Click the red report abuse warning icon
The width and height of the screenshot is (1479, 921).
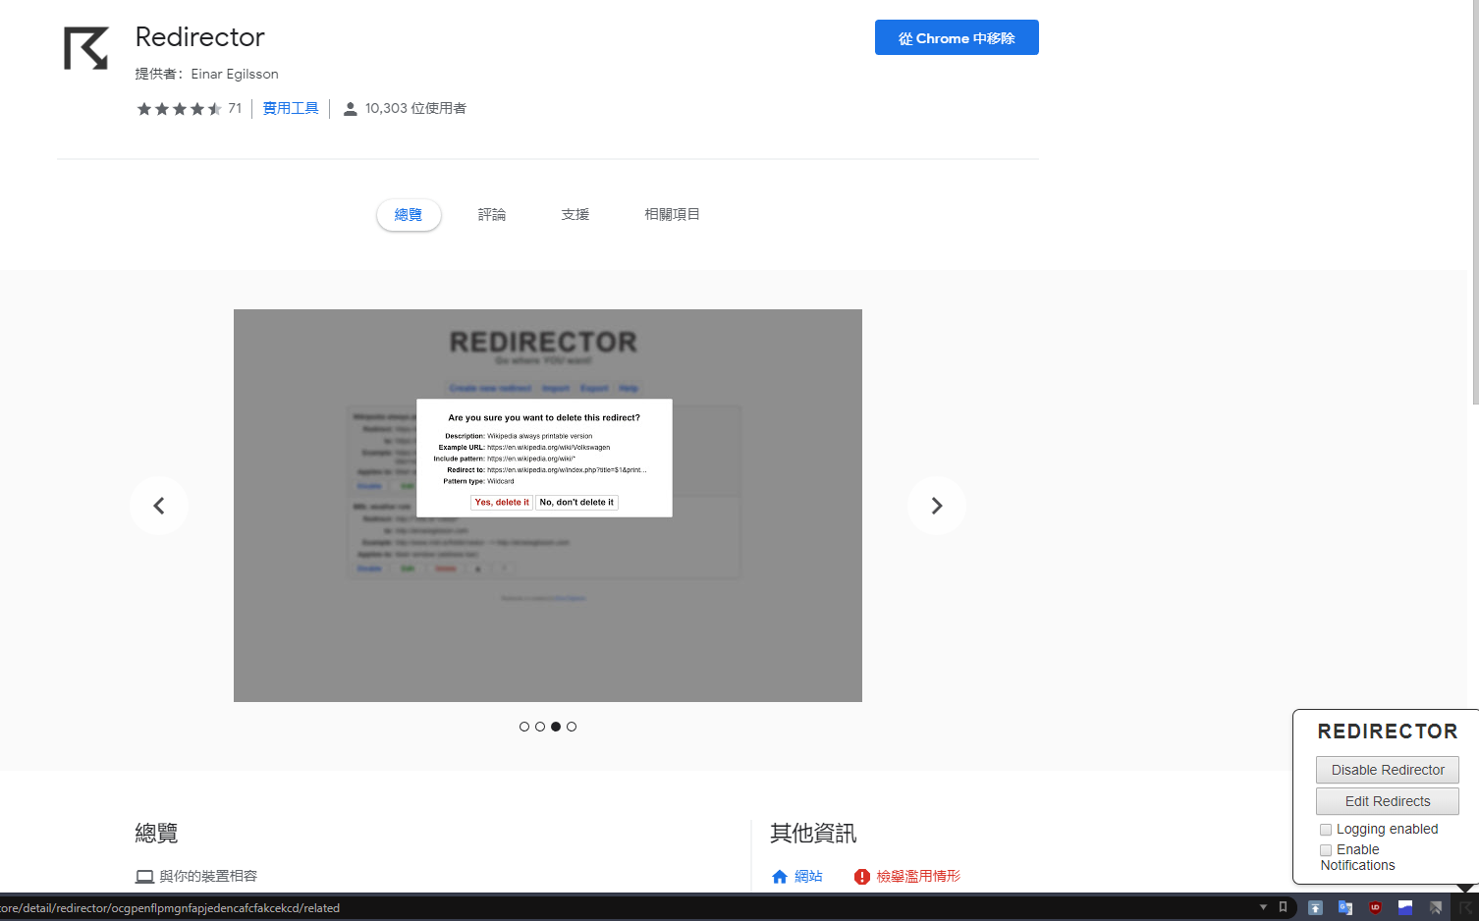(x=862, y=877)
